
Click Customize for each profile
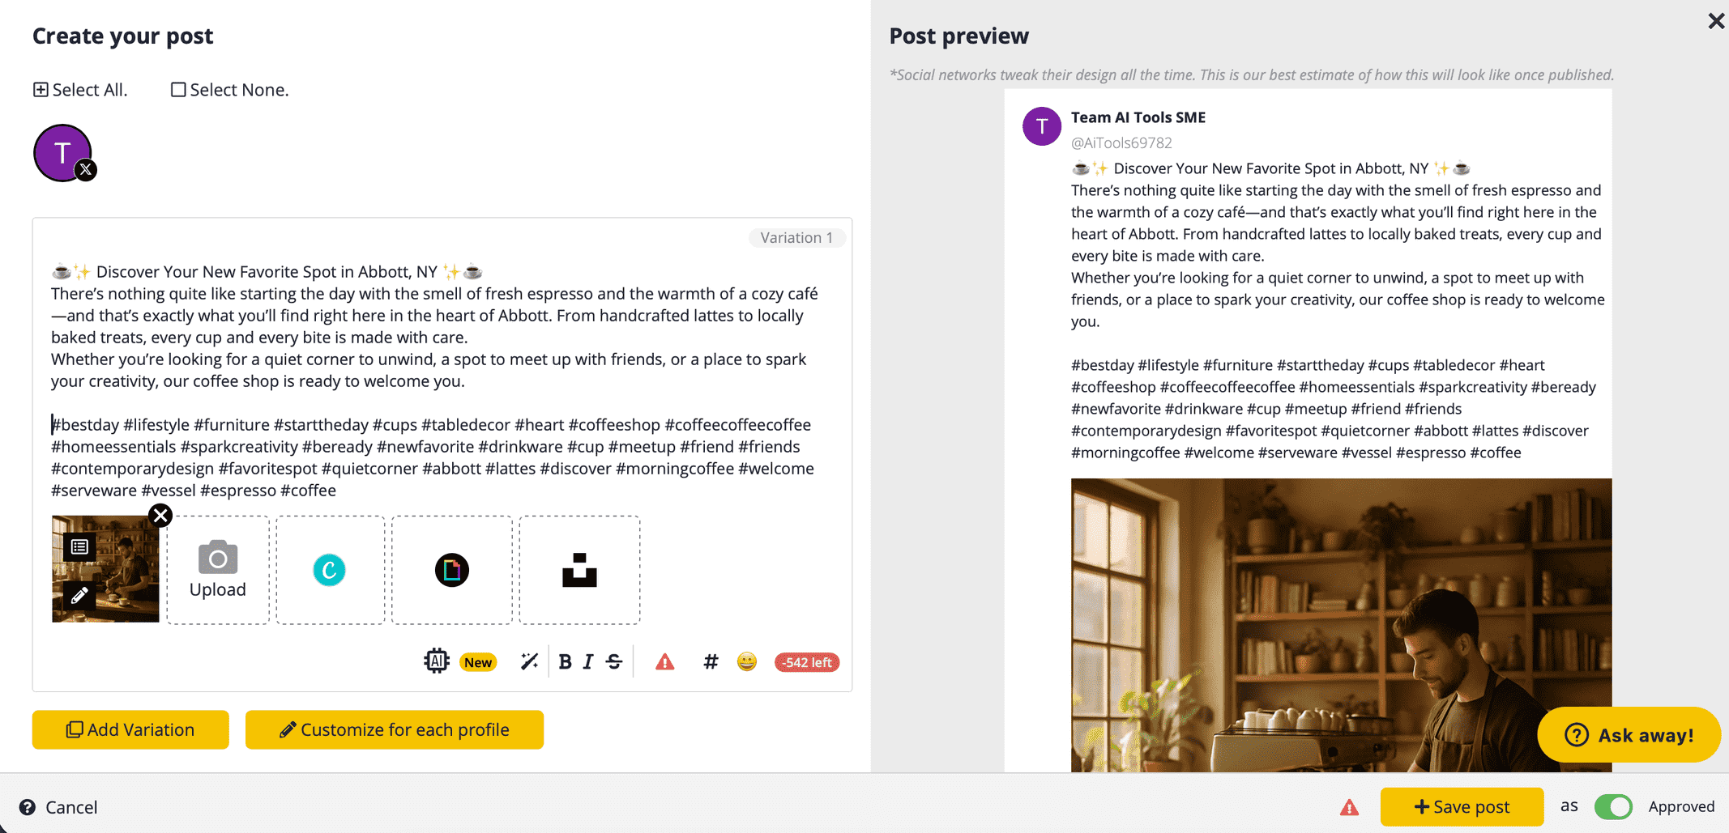pos(394,729)
